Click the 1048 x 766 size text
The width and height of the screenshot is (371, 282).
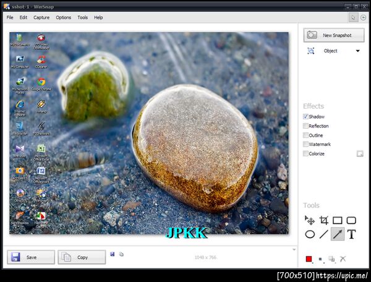pos(205,257)
